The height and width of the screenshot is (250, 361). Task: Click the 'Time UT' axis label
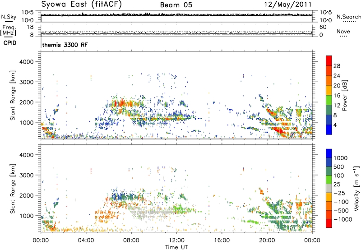tap(176, 247)
